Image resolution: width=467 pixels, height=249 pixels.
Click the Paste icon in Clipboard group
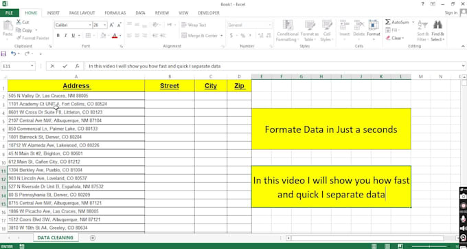8,29
